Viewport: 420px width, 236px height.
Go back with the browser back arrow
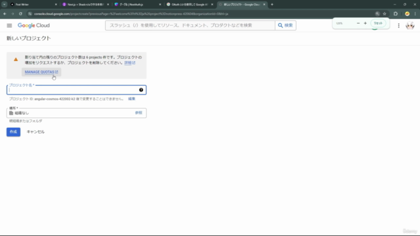(5, 14)
